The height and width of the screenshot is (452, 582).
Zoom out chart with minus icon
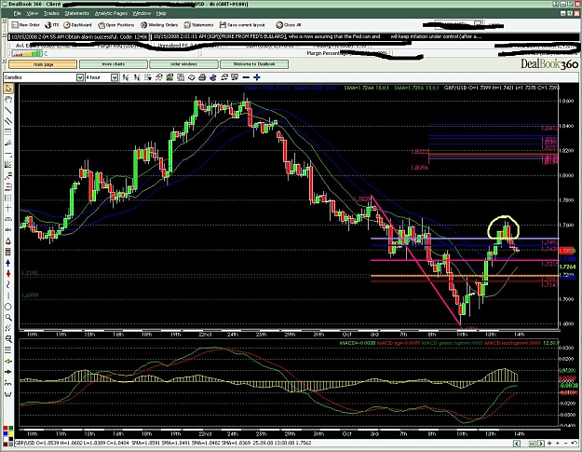[246, 77]
